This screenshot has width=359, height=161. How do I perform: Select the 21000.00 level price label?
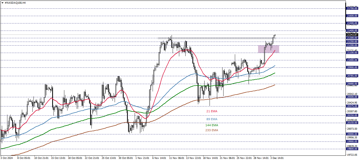click(352, 60)
